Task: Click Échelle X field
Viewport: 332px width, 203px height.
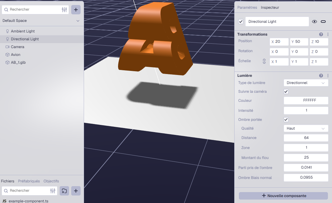Action: pos(279,62)
